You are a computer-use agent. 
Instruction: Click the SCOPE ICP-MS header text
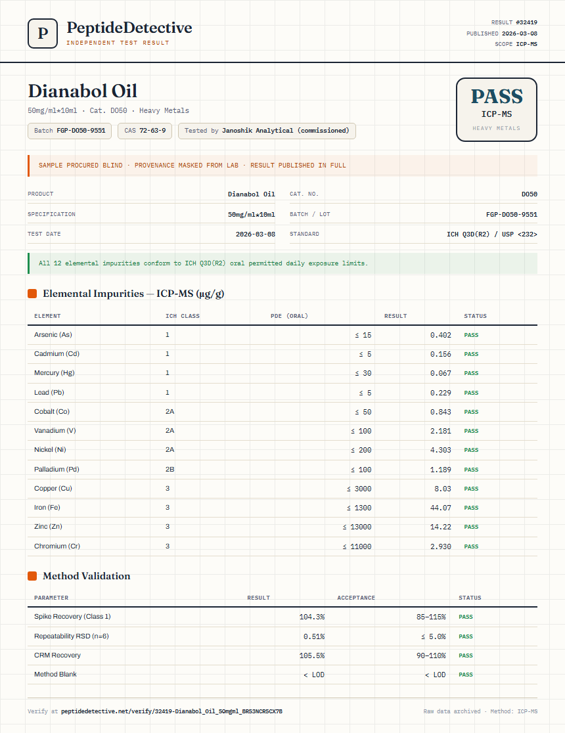point(516,44)
